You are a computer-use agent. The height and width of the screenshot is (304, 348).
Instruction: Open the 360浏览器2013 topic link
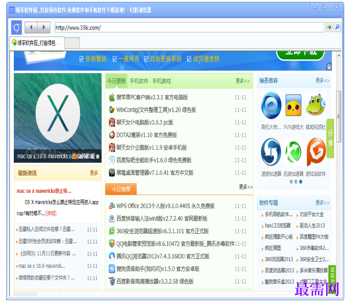279,259
